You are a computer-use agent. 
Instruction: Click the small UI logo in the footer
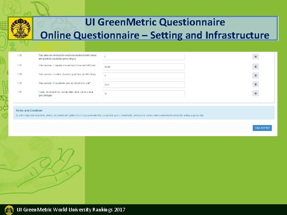click(9, 210)
